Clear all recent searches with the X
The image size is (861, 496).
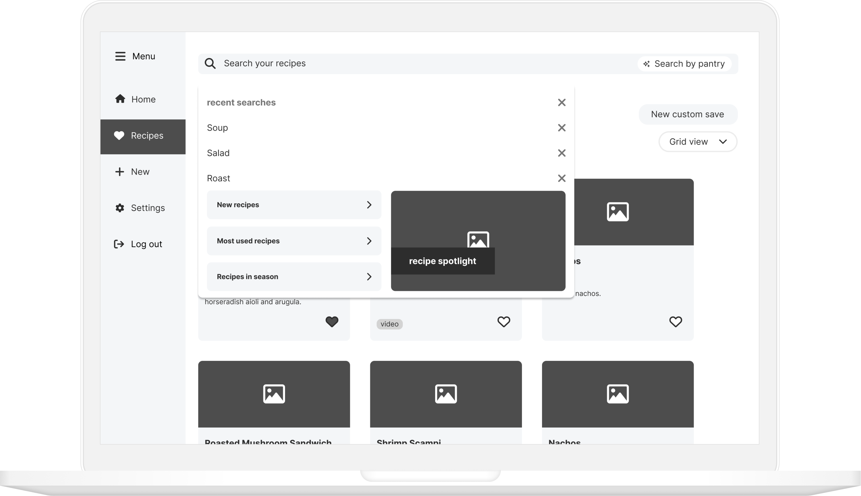point(562,102)
